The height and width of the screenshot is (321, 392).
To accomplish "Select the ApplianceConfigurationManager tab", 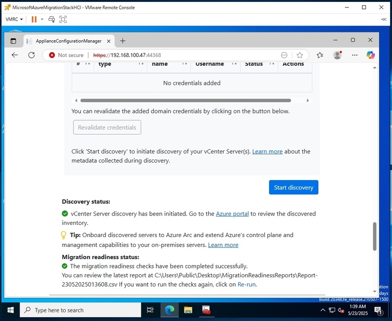I will pos(69,41).
